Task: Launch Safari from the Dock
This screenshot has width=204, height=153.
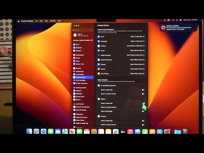Action: 44,131
